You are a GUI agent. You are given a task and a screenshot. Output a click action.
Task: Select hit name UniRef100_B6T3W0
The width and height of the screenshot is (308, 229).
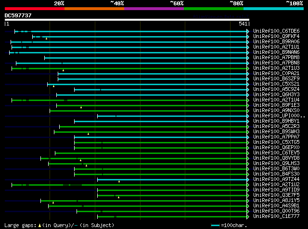pos(276,169)
